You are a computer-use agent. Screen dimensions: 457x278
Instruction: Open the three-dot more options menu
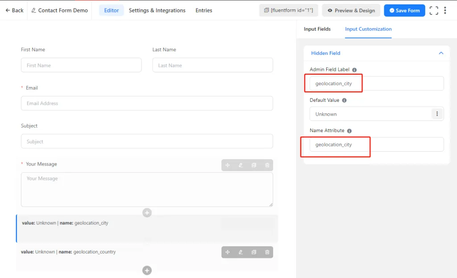point(445,10)
